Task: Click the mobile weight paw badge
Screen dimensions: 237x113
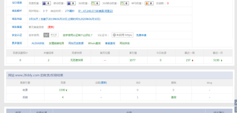Action: (x=71, y=3)
